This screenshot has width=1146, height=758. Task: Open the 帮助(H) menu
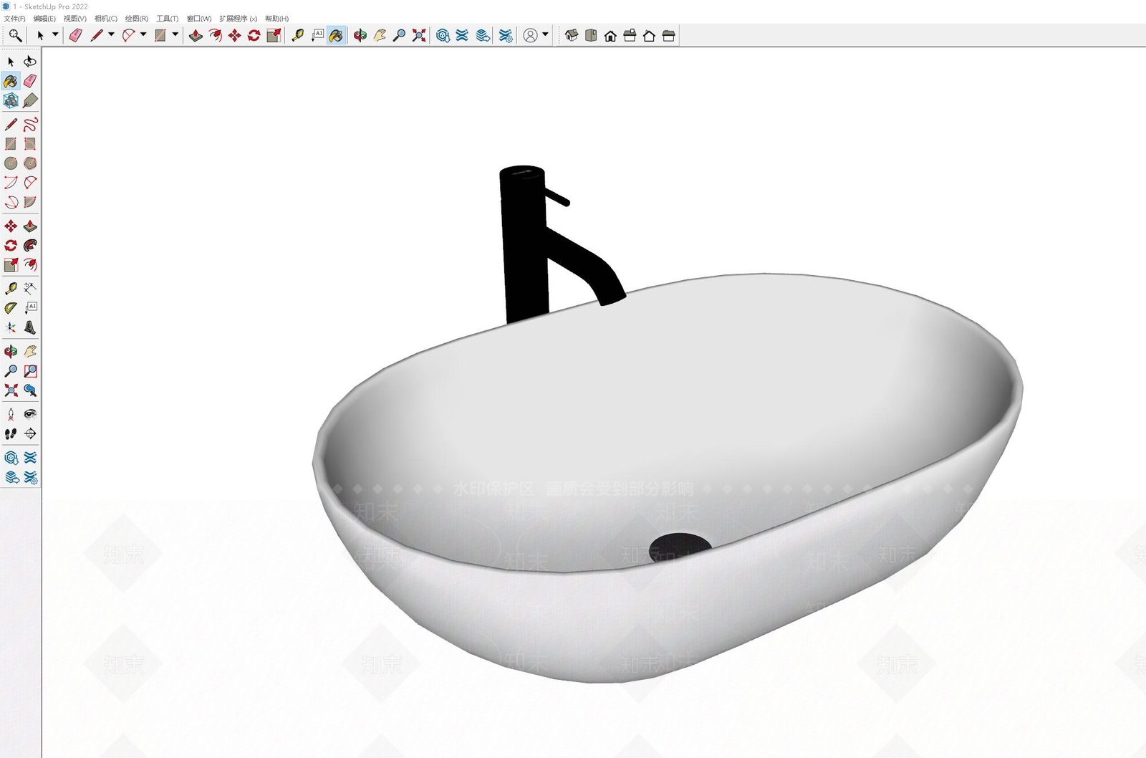[277, 19]
